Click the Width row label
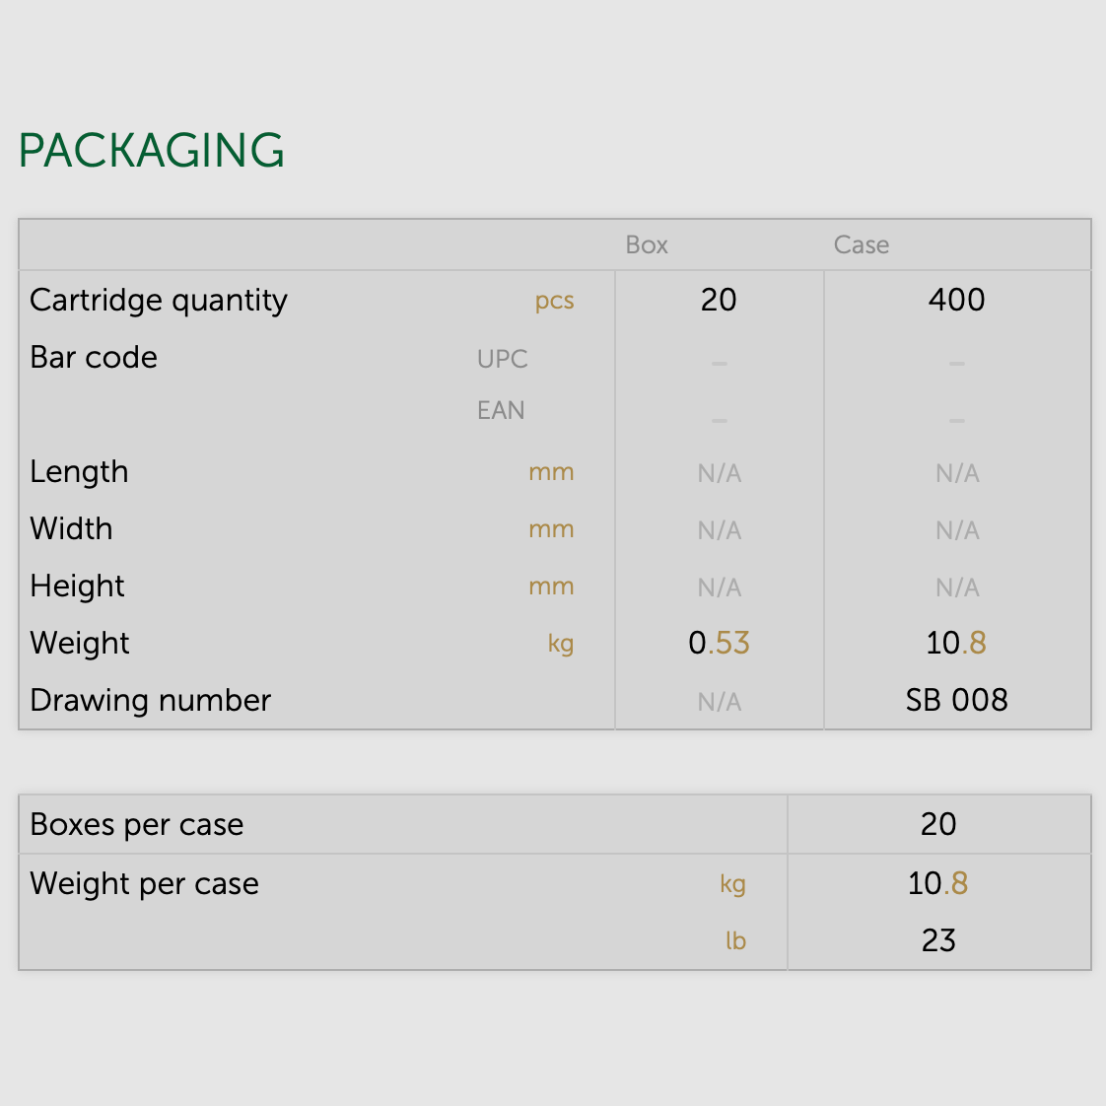Image resolution: width=1106 pixels, height=1106 pixels. tap(71, 528)
